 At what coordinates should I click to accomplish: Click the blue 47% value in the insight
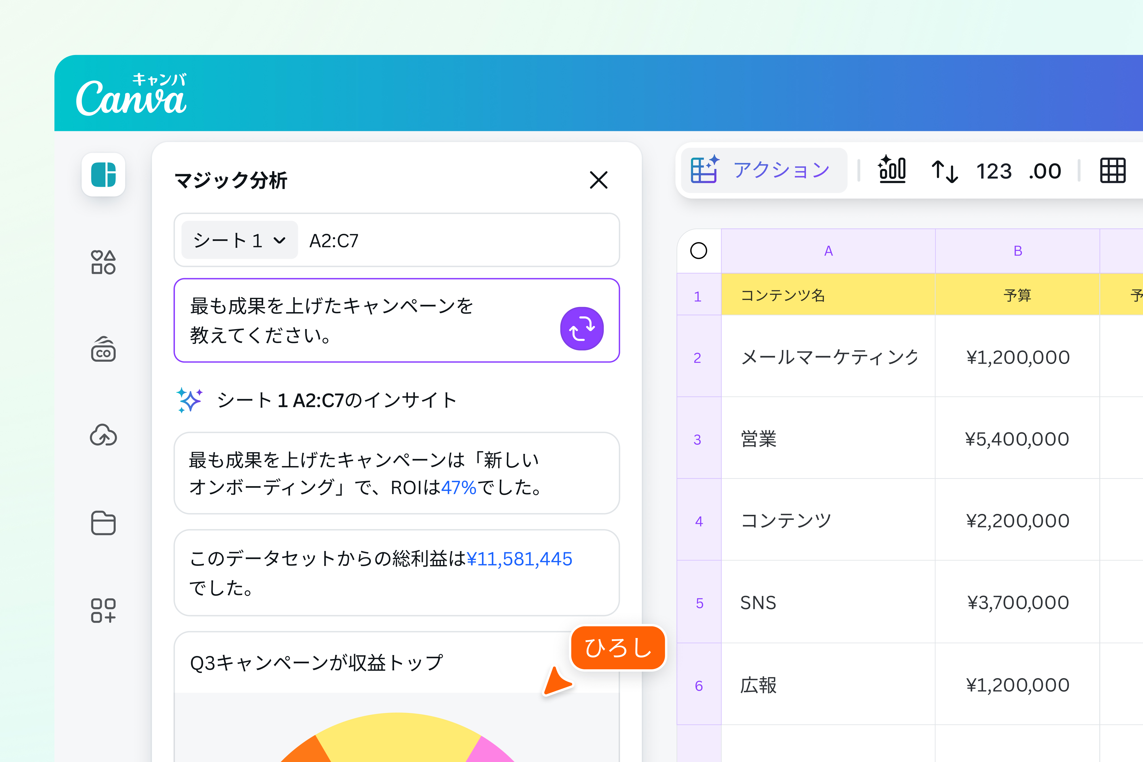pos(459,487)
